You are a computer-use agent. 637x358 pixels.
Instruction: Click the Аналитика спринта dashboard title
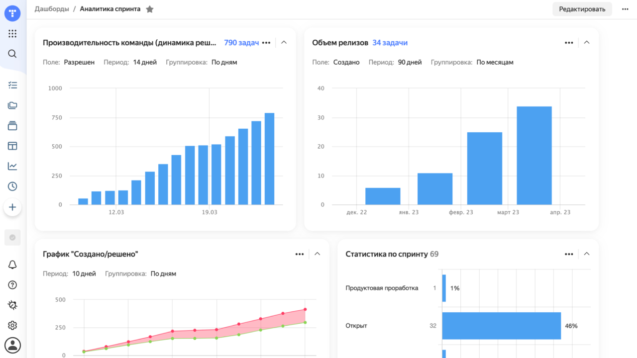pyautogui.click(x=110, y=9)
